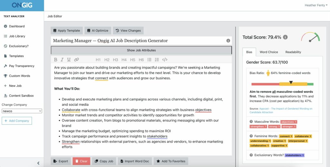Click help icon beside Exclusionary Words

point(251,155)
